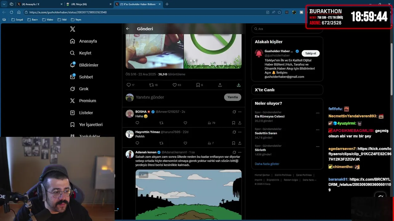Click the Yanıtla button

233,97
